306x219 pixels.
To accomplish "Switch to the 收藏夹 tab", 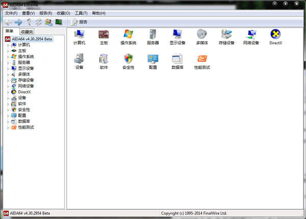I will pyautogui.click(x=27, y=32).
